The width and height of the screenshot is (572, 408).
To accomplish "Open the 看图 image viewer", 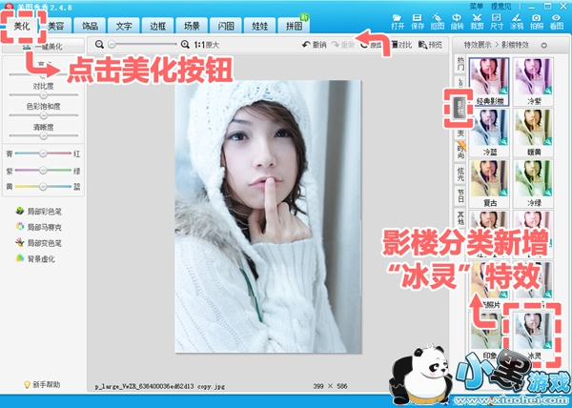I will coord(557,22).
